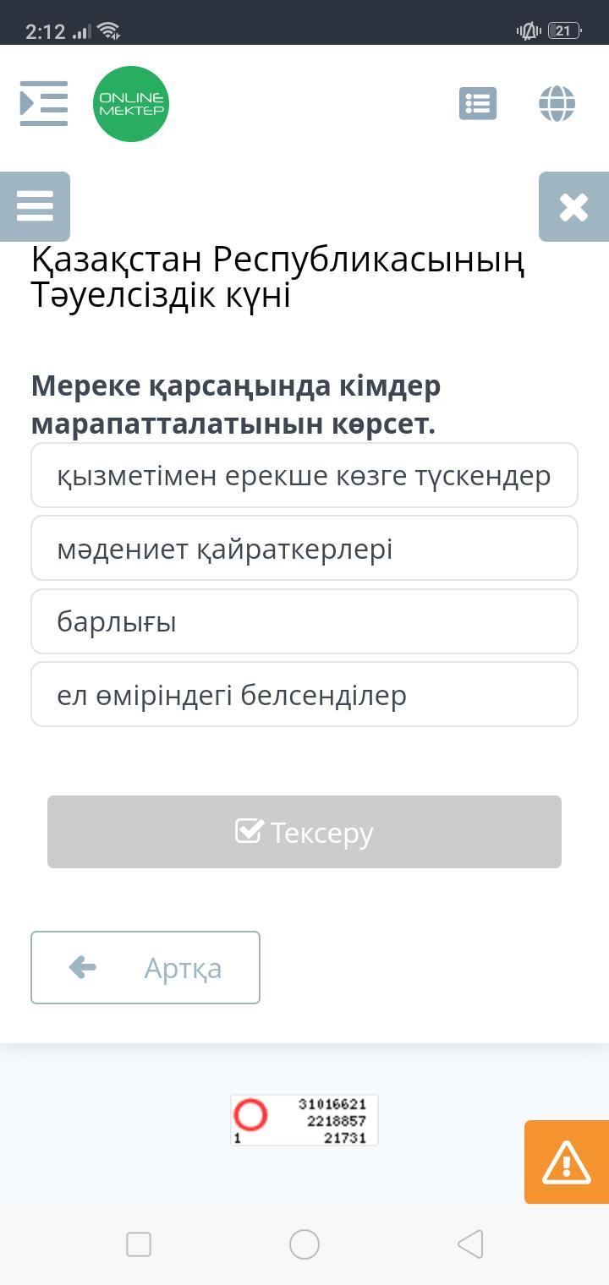This screenshot has width=609, height=1285.
Task: Tap the Android home circle button
Action: point(304,1244)
